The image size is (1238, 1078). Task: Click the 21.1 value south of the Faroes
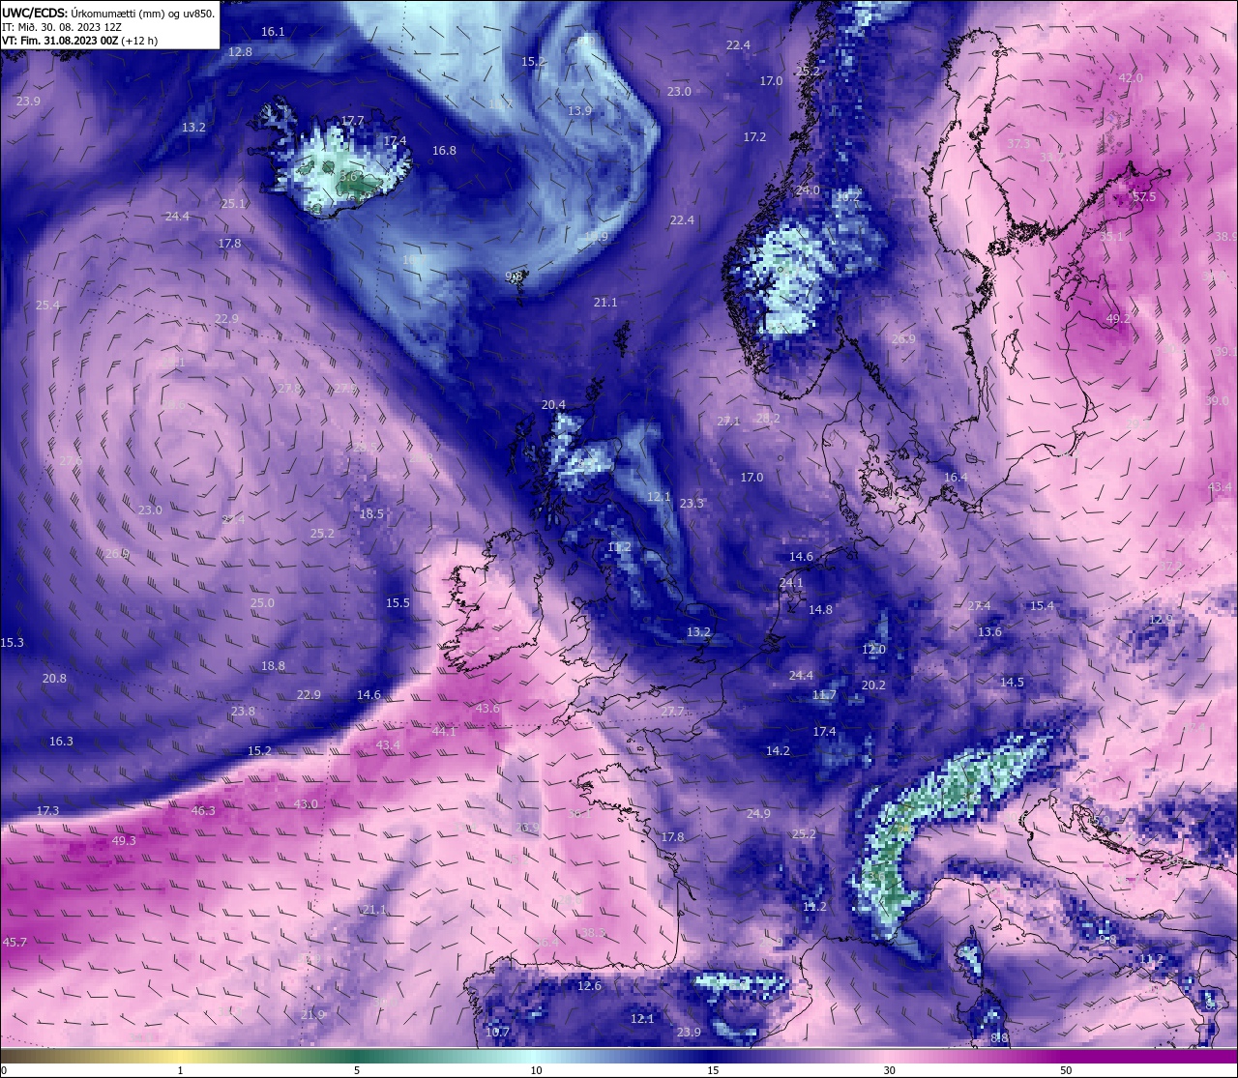[x=605, y=303]
